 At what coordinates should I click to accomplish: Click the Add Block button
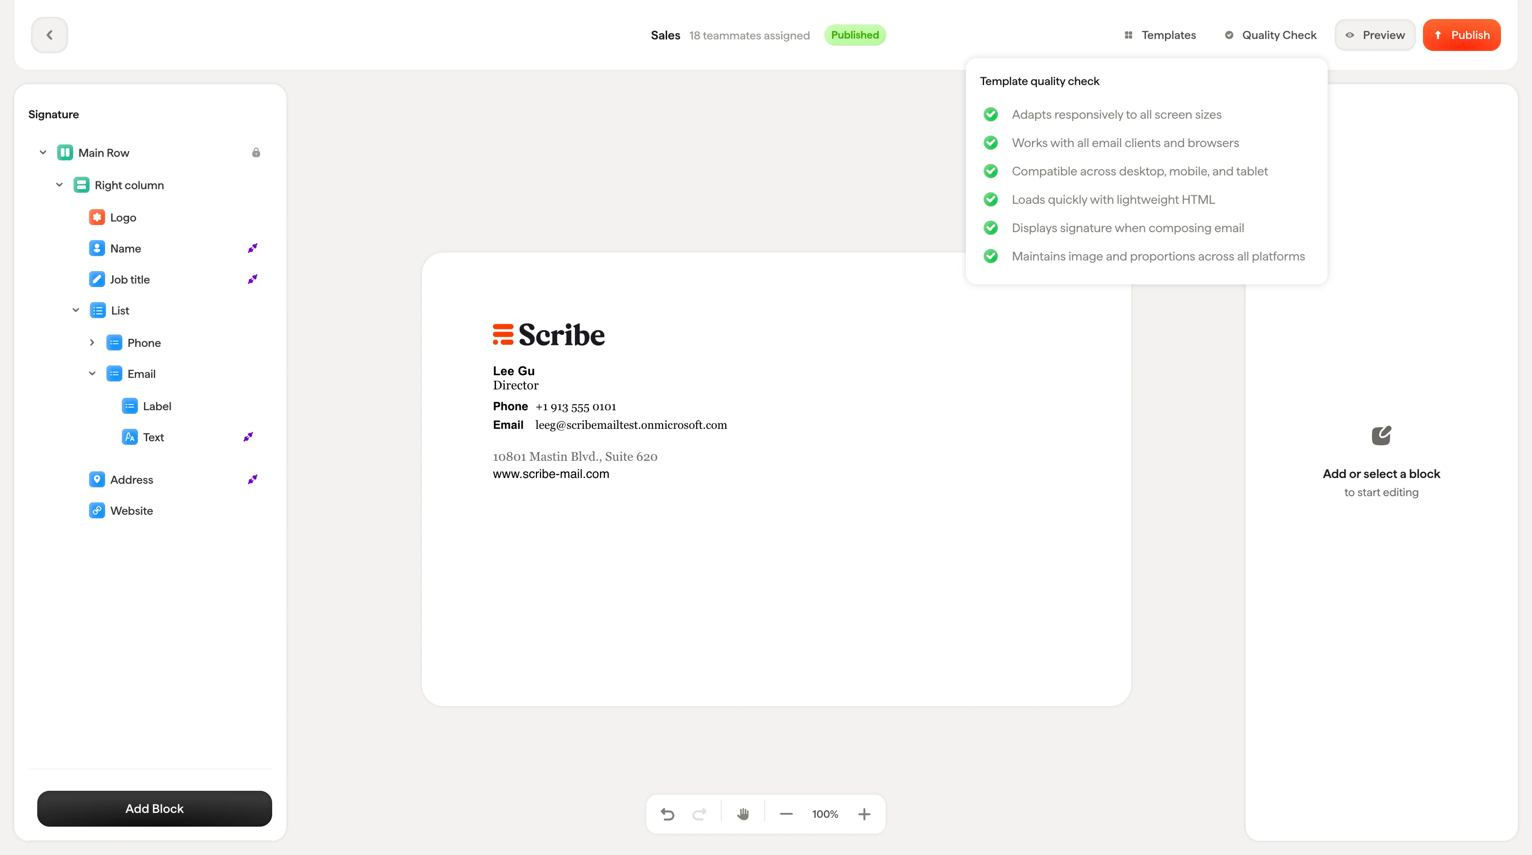pyautogui.click(x=155, y=808)
